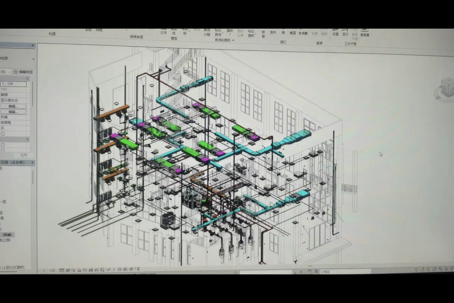Select the 网格 ribbon item
The image size is (454, 303).
click(99, 30)
